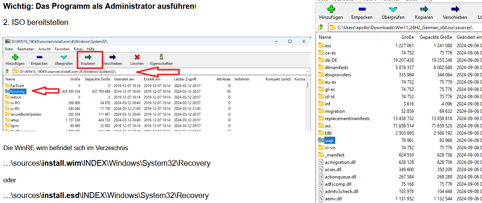Select the Sgrm folder in embedded screenshot
482x203 pixels.
(12, 126)
